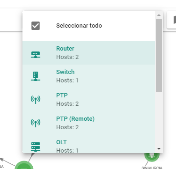Image resolution: width=176 pixels, height=169 pixels.
Task: Click the Seleccionar todo label
Action: [79, 26]
